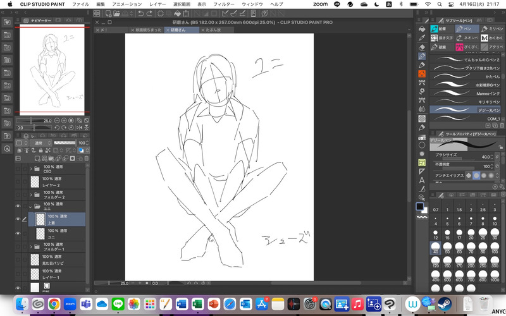This screenshot has width=506, height=316.
Task: Select the Text tool (A) icon
Action: click(x=422, y=179)
